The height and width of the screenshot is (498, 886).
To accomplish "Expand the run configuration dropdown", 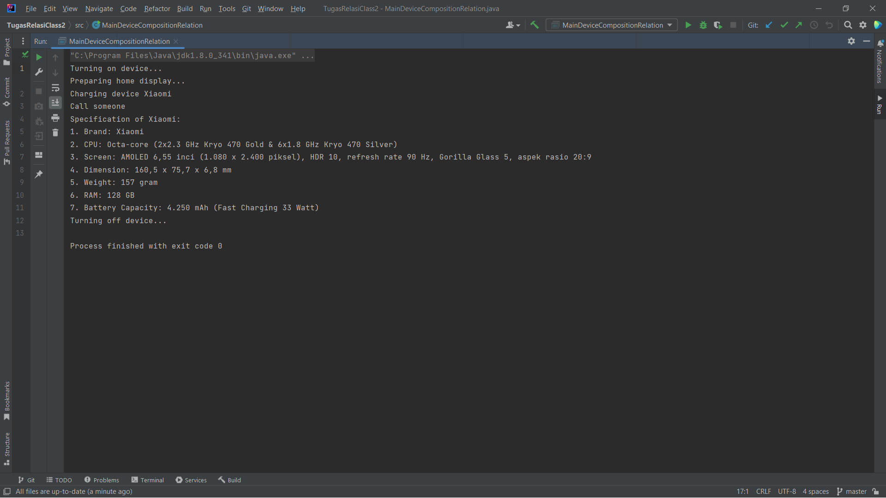I will [x=612, y=25].
